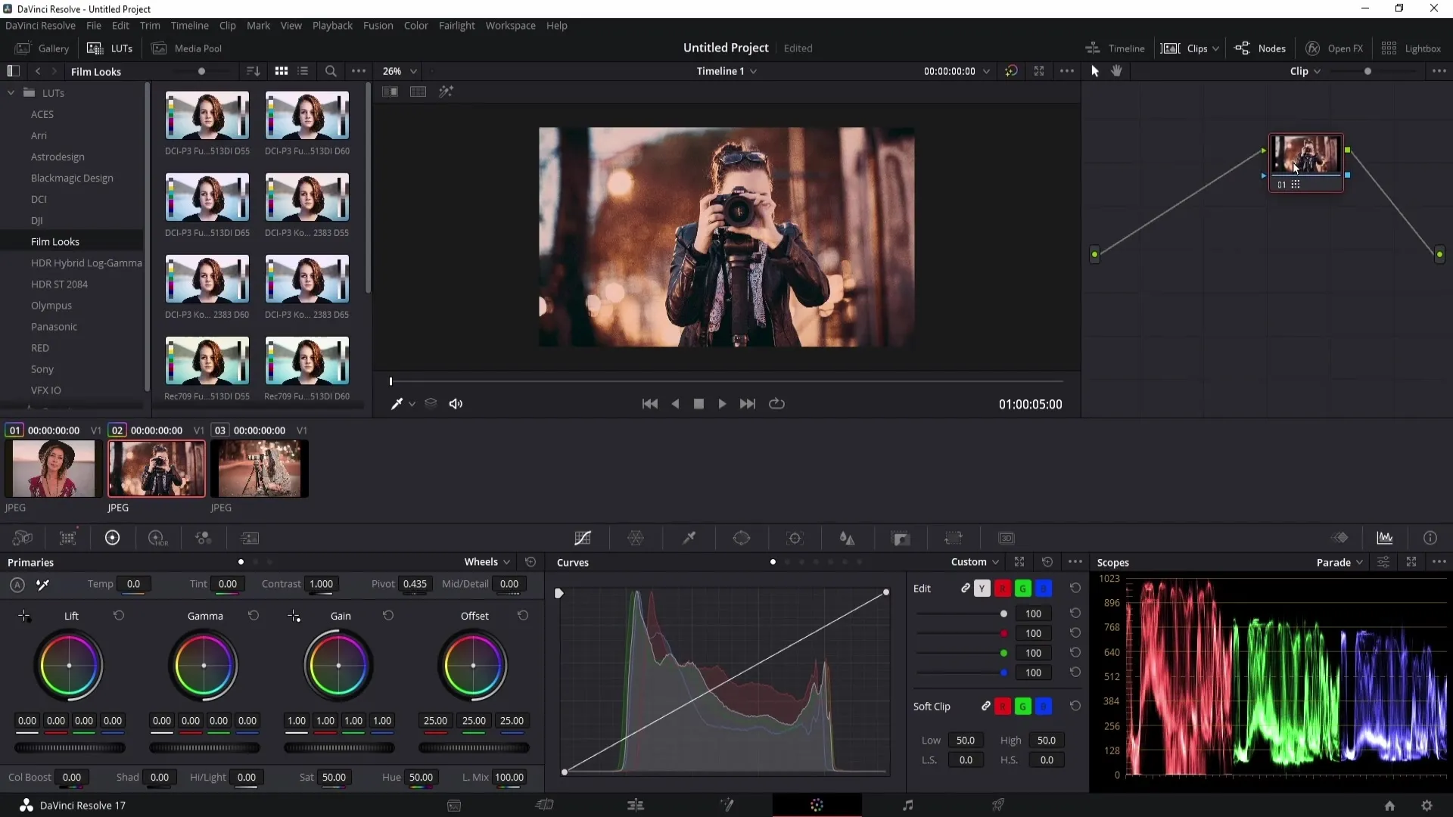
Task: Open the Fusion menu
Action: tap(378, 25)
